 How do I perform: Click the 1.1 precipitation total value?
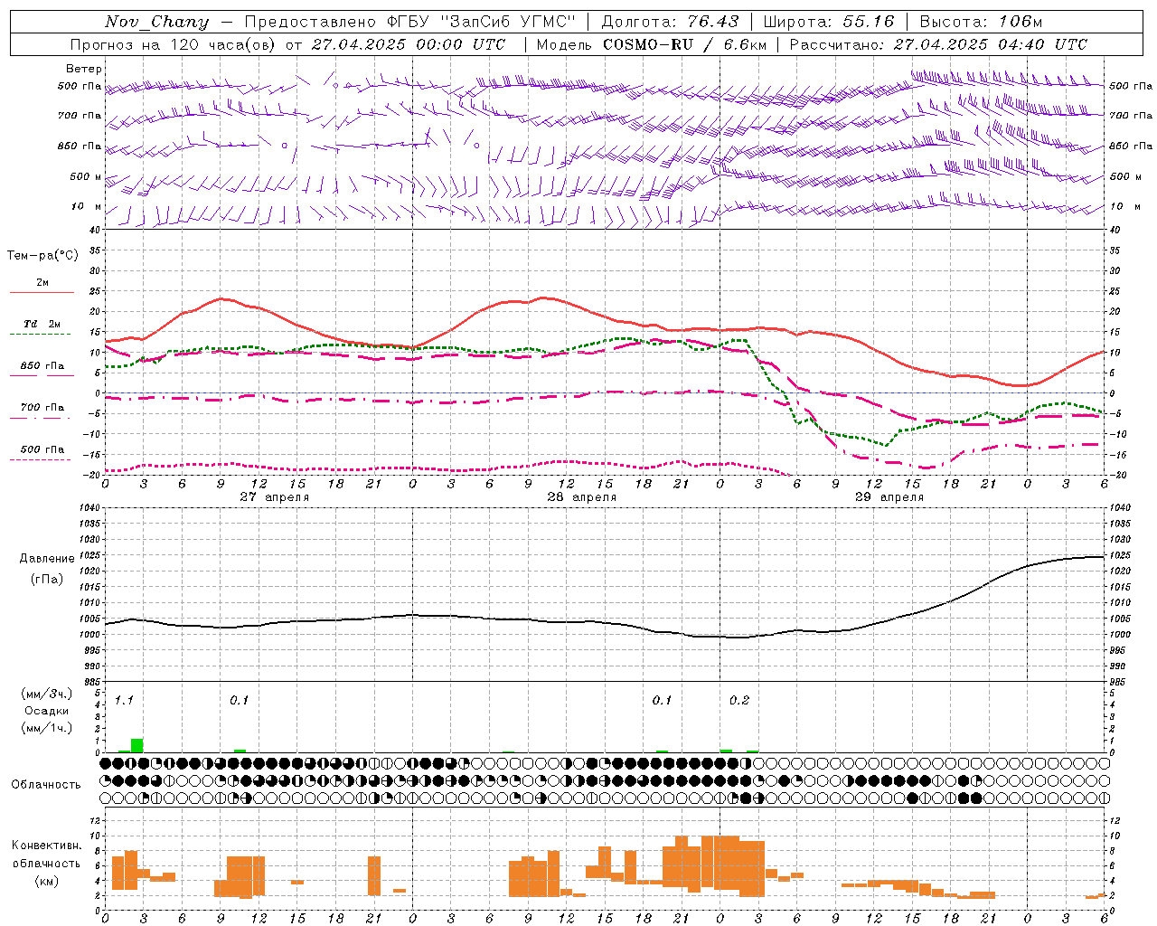[125, 701]
